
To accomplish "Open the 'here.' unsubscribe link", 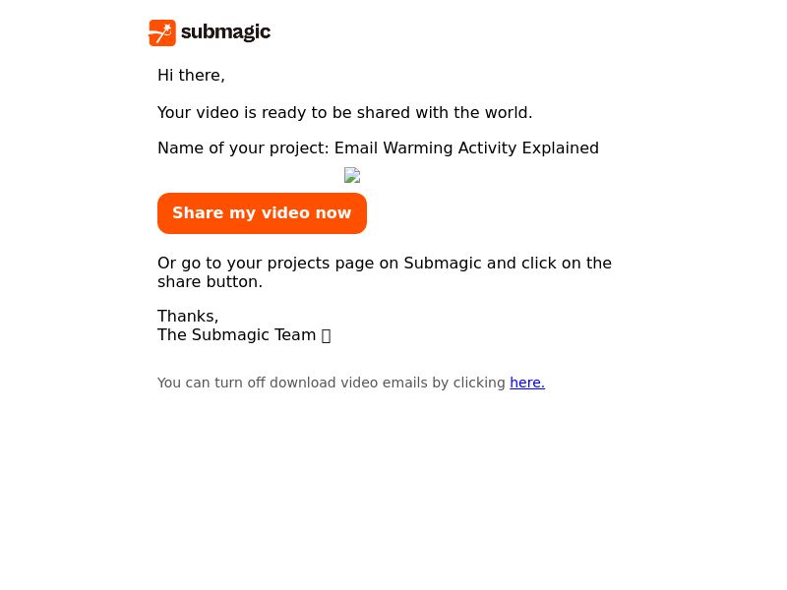I will pyautogui.click(x=527, y=383).
